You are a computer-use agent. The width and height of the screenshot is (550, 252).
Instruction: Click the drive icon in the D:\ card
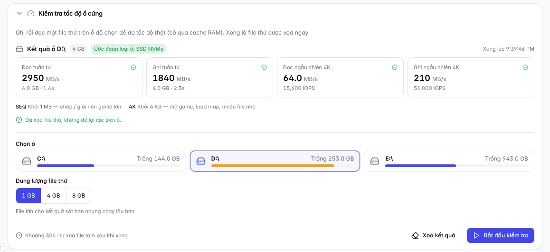(x=200, y=161)
